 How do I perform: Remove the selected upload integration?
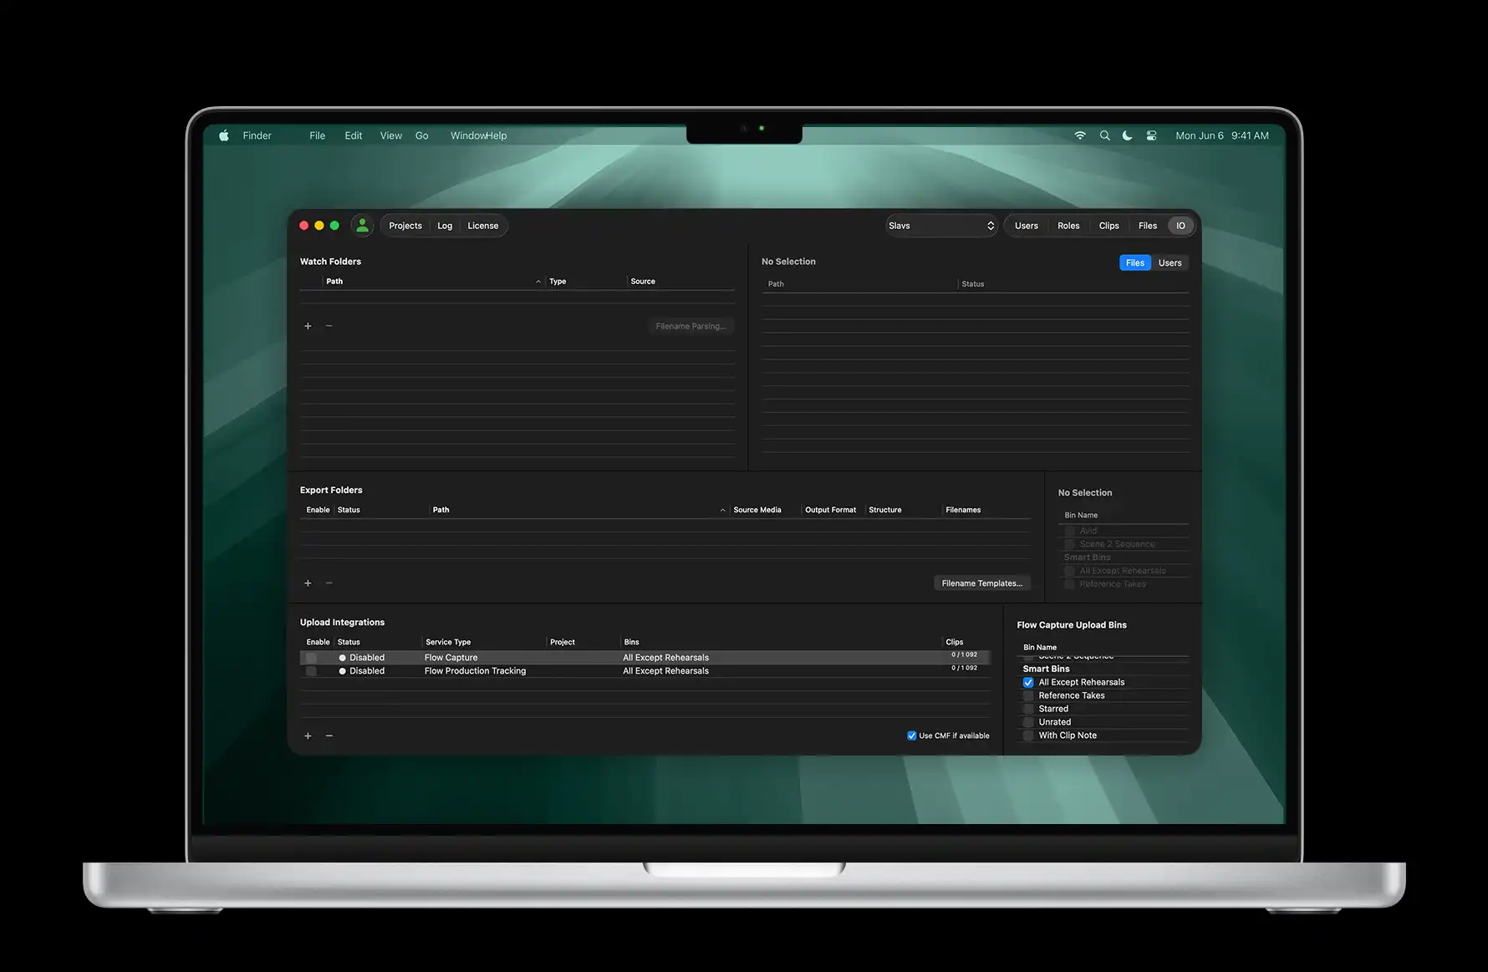(x=329, y=735)
